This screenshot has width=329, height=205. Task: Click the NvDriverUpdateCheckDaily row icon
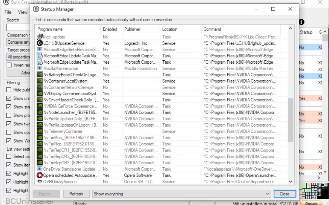point(40,100)
